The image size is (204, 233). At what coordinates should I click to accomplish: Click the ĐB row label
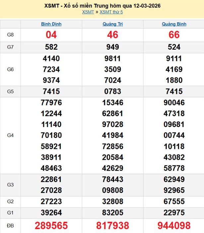[10, 226]
